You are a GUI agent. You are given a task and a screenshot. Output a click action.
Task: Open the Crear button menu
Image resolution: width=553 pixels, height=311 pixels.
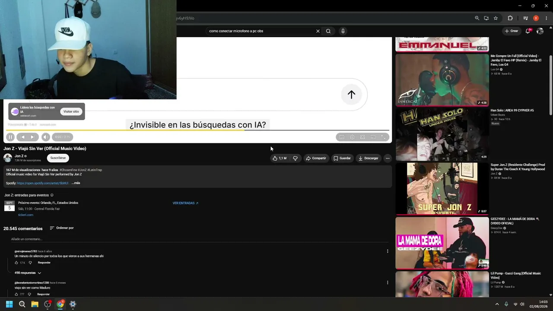pyautogui.click(x=511, y=31)
